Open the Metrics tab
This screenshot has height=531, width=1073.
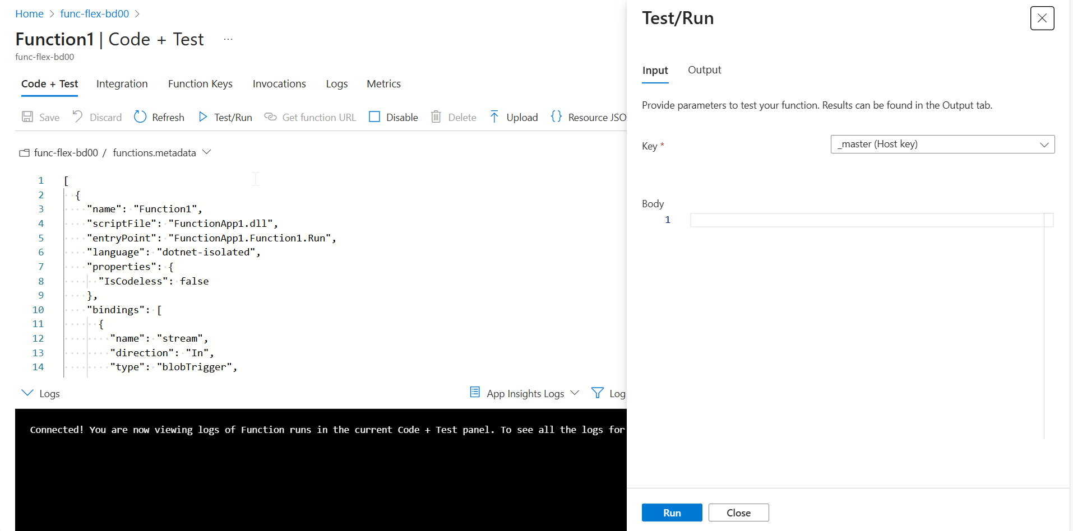pyautogui.click(x=383, y=84)
